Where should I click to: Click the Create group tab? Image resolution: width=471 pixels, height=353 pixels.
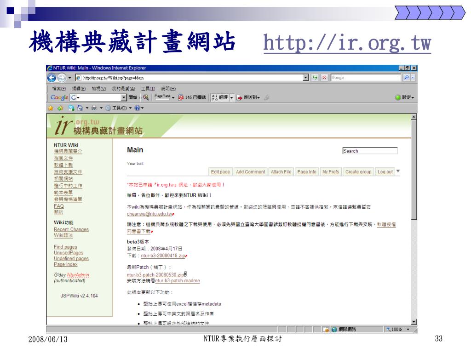[x=358, y=172]
